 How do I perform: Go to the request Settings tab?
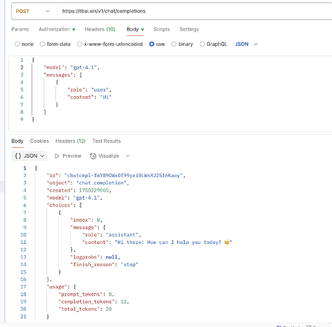[190, 29]
